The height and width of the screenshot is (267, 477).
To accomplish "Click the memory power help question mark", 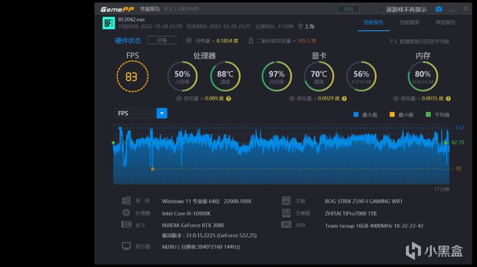I will [x=448, y=98].
